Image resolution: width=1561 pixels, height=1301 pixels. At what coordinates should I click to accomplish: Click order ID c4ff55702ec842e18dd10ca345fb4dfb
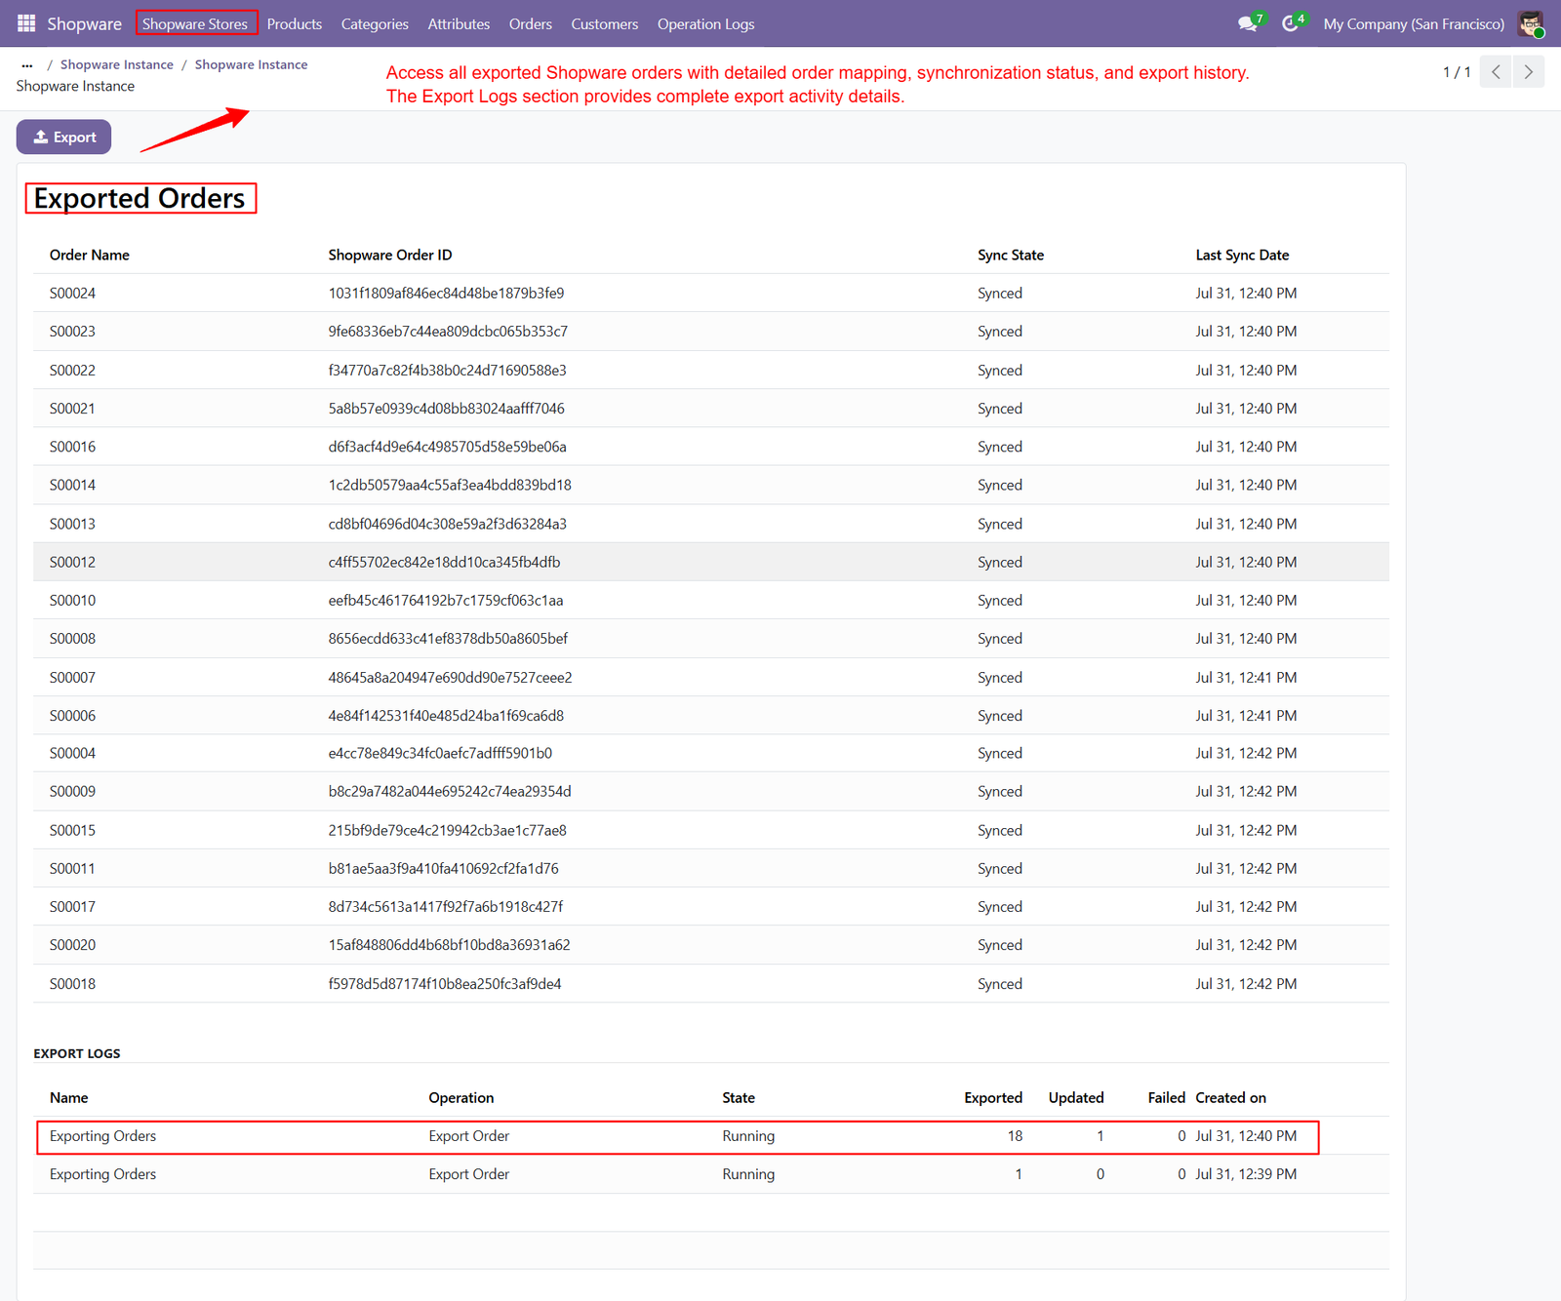pos(444,562)
